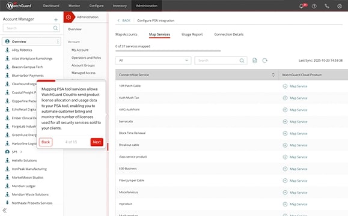The width and height of the screenshot is (348, 216).
Task: Click the Account Manager search field
Action: 31,28
